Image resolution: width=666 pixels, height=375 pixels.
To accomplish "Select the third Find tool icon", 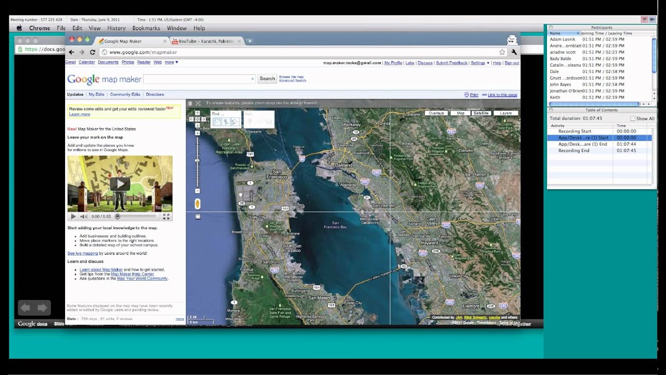I will 235,122.
